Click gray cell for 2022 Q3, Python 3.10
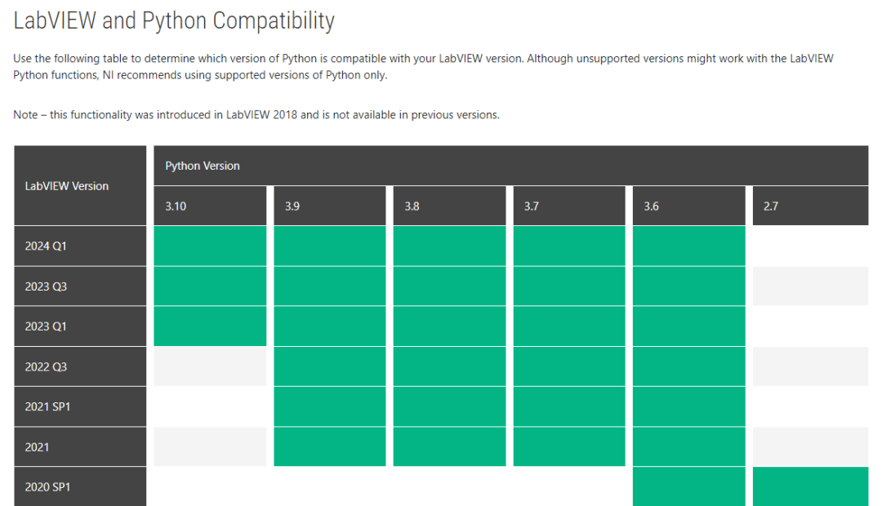The width and height of the screenshot is (882, 506). 210,366
